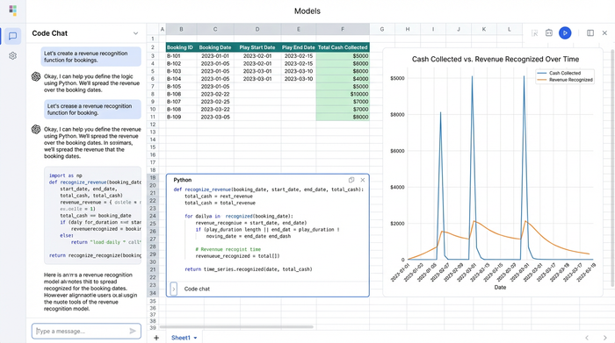Select column F header
Image resolution: width=615 pixels, height=343 pixels.
pyautogui.click(x=343, y=29)
